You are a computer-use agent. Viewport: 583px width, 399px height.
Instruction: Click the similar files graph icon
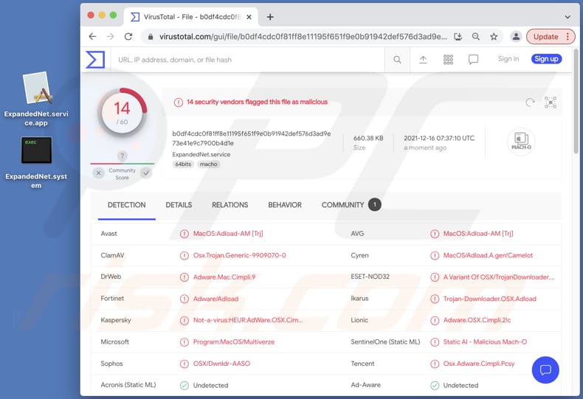tap(551, 103)
